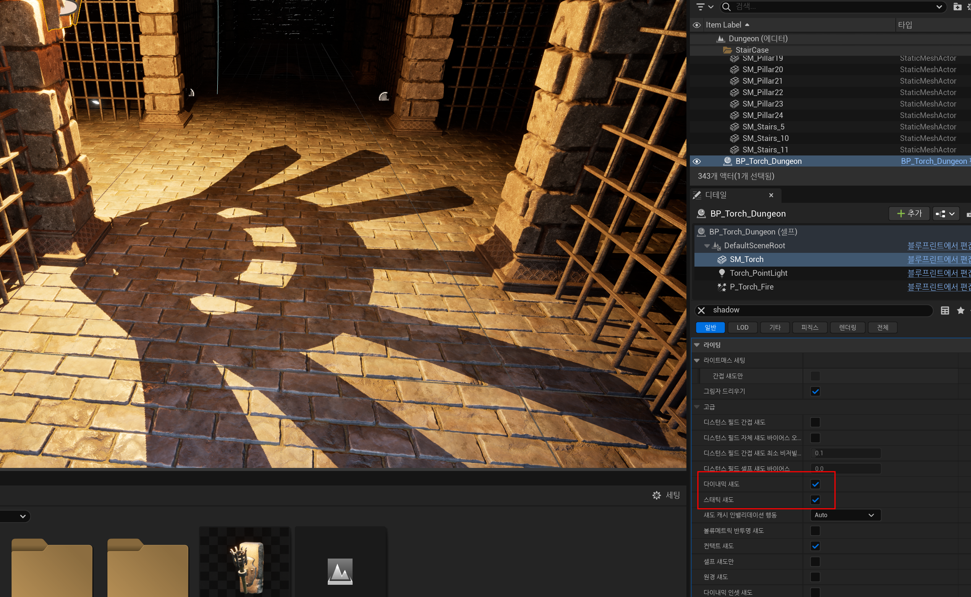Uncheck the 다이내믹 섀도 checkbox
This screenshot has height=597, width=971.
pyautogui.click(x=815, y=484)
